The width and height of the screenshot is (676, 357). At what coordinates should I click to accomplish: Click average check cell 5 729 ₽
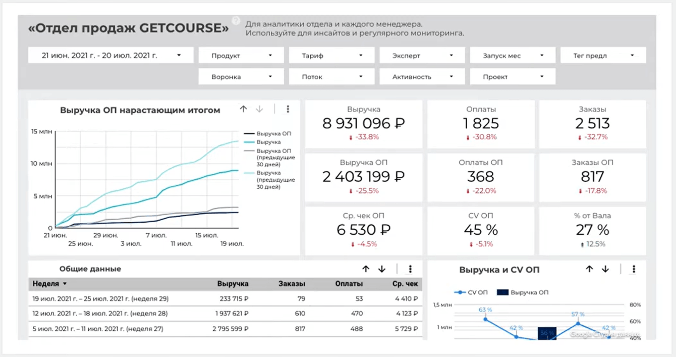pyautogui.click(x=408, y=329)
